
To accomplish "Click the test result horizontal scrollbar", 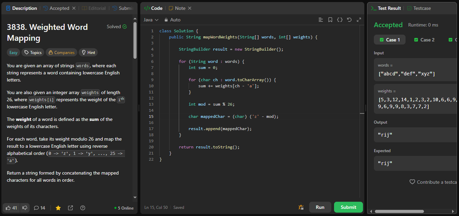I will tap(399, 211).
